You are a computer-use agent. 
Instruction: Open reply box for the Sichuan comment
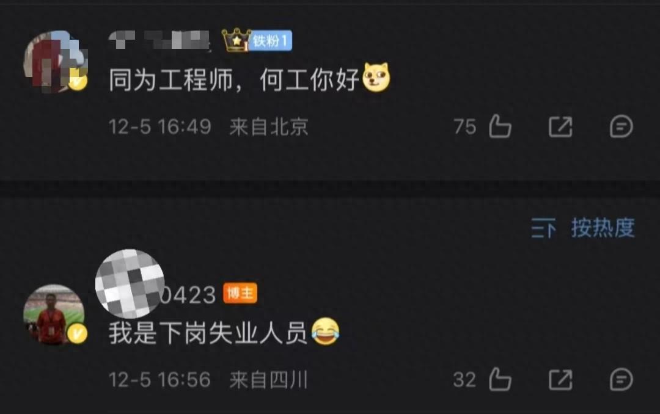621,380
